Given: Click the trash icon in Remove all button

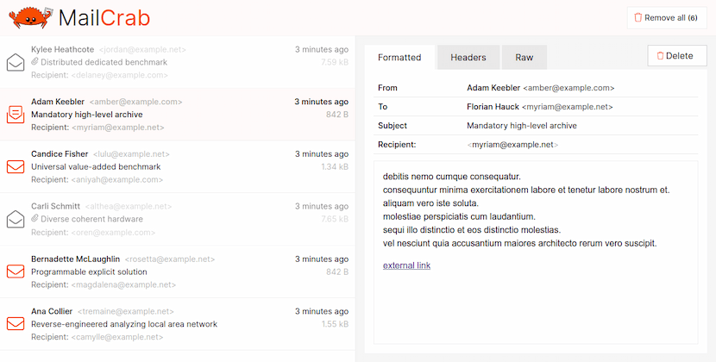Looking at the screenshot, I should [x=637, y=18].
